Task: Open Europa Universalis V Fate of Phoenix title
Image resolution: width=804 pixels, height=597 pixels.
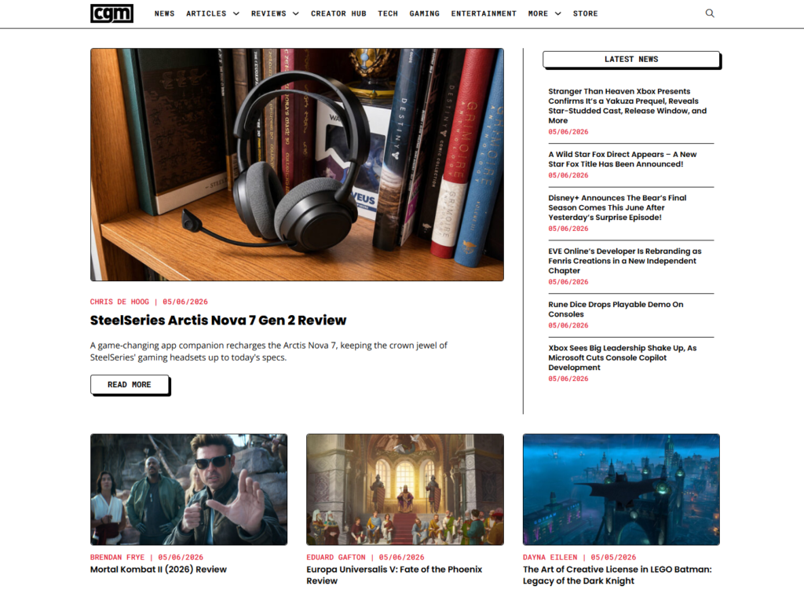Action: pos(394,575)
